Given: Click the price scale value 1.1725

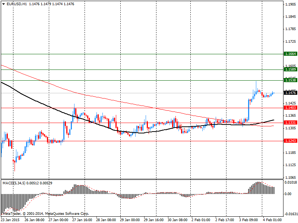Looking at the screenshot, I should pos(291,42).
